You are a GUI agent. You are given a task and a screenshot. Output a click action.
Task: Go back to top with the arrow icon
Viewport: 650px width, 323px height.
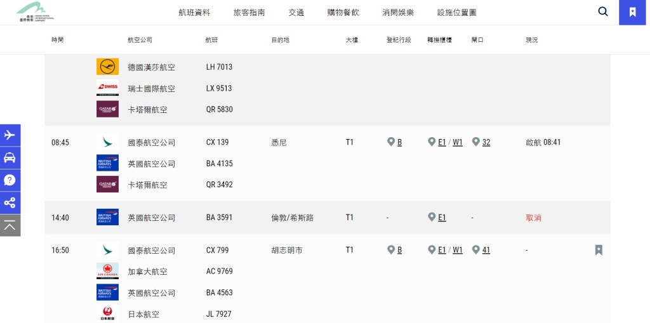[x=10, y=225]
